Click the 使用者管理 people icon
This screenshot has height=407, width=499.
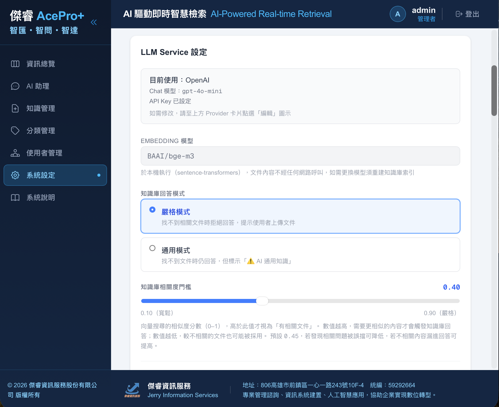pyautogui.click(x=15, y=153)
